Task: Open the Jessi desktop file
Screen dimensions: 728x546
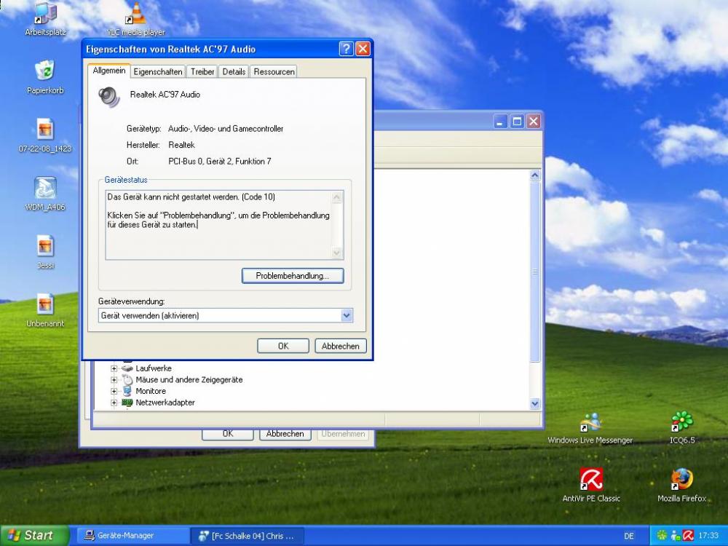Action: coord(45,246)
